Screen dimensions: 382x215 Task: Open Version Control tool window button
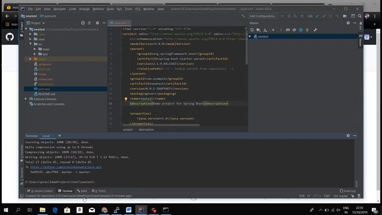(x=40, y=191)
